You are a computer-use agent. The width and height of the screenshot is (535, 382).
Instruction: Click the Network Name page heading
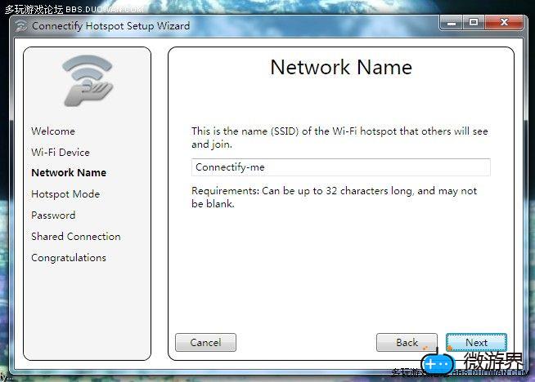341,67
